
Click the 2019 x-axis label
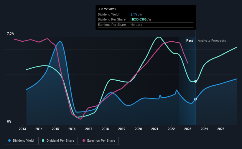(x=122, y=129)
